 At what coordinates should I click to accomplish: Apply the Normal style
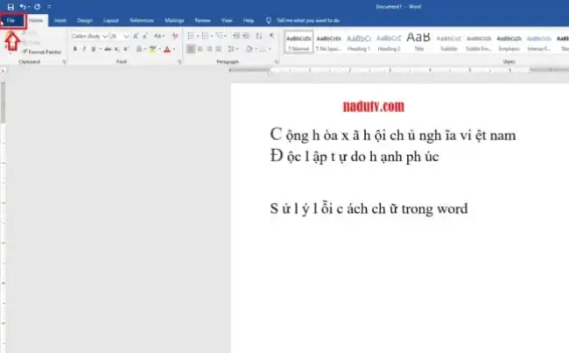click(x=299, y=43)
